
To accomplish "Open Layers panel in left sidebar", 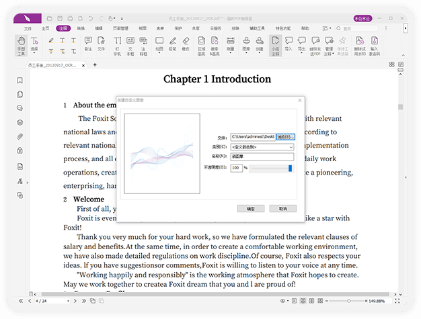I will coord(20,122).
